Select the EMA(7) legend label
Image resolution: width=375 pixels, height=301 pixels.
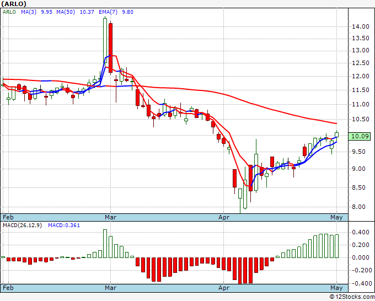coord(108,12)
